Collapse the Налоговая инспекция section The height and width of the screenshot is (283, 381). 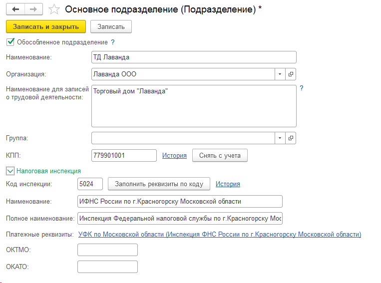[10, 171]
